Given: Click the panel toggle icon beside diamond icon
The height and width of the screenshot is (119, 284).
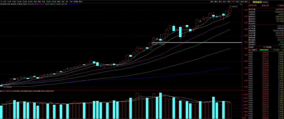Looking at the screenshot, I should pos(241,4).
